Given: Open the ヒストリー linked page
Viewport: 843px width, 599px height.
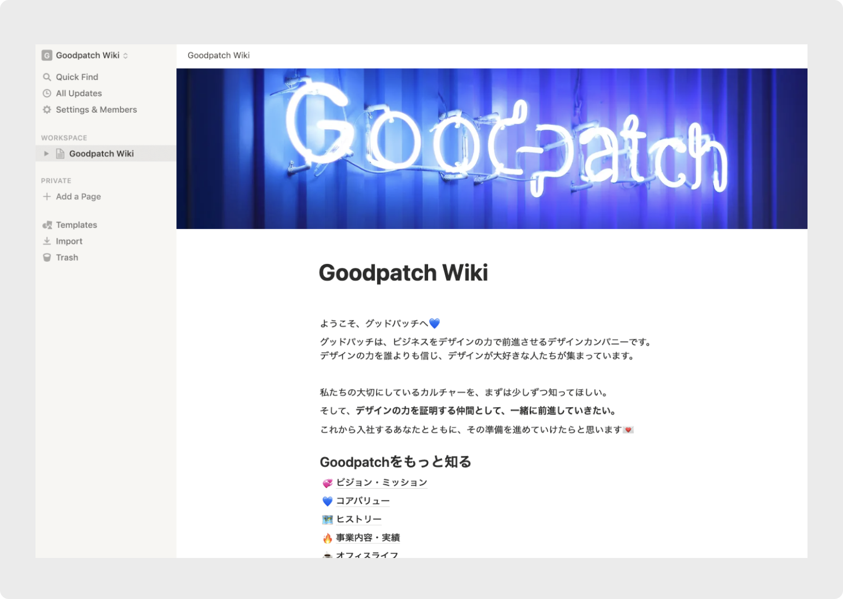Looking at the screenshot, I should [358, 519].
